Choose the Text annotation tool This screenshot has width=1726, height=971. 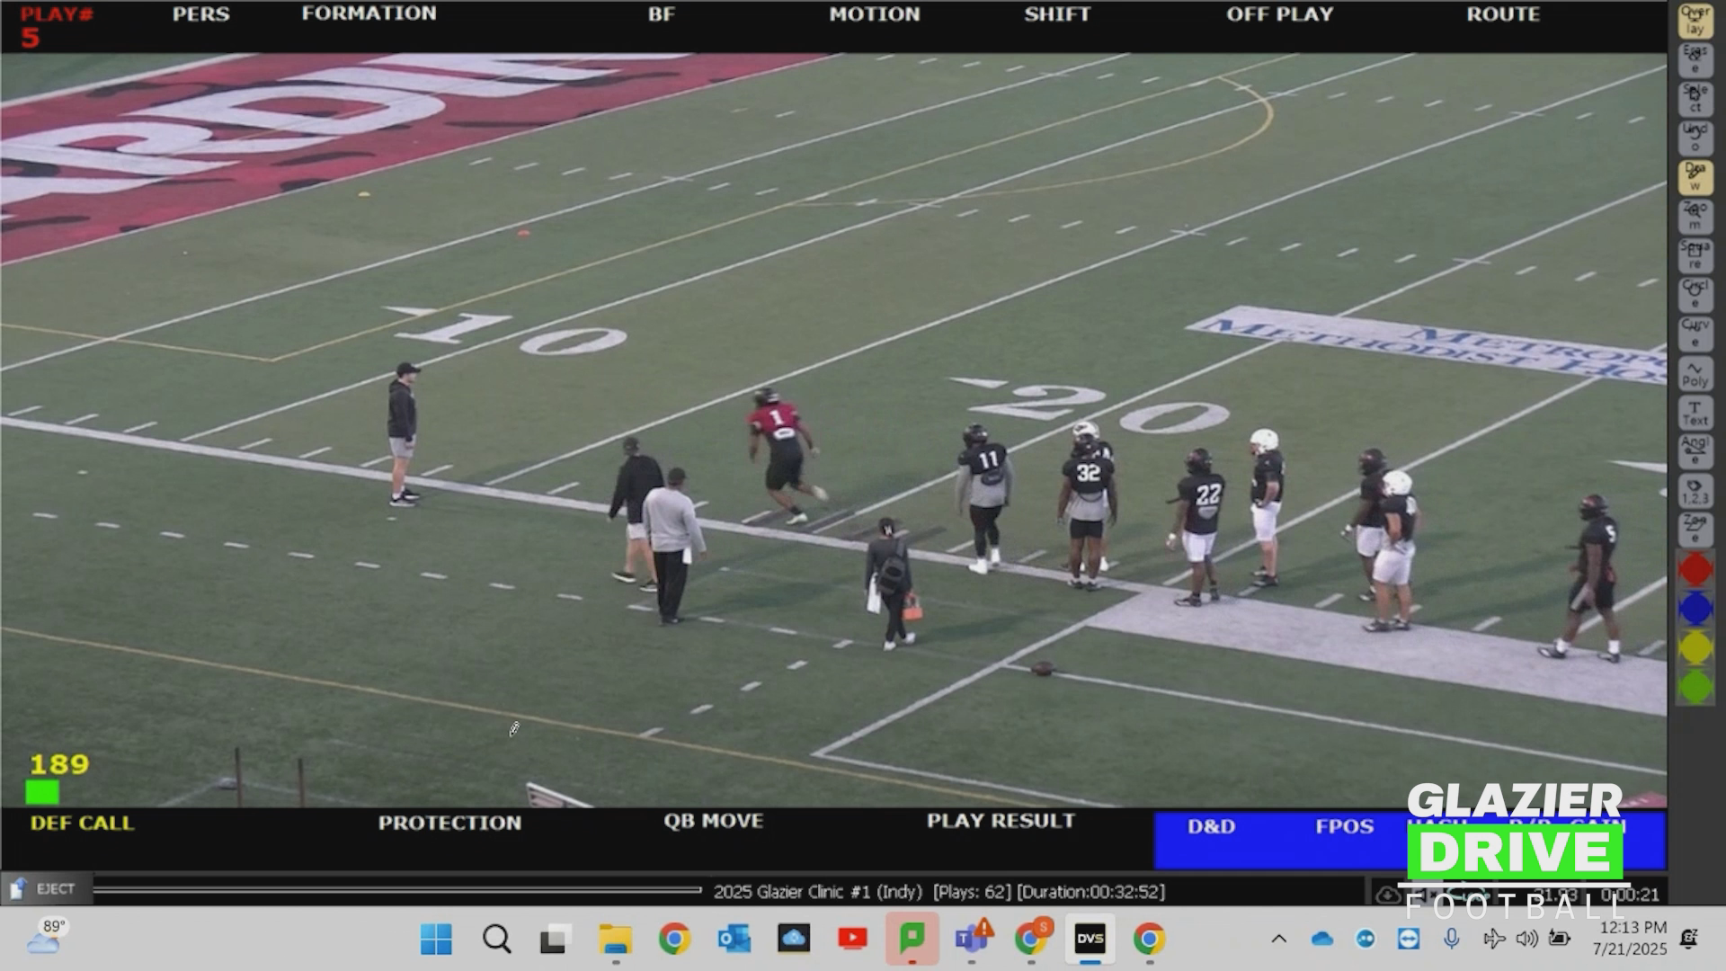[x=1695, y=413]
